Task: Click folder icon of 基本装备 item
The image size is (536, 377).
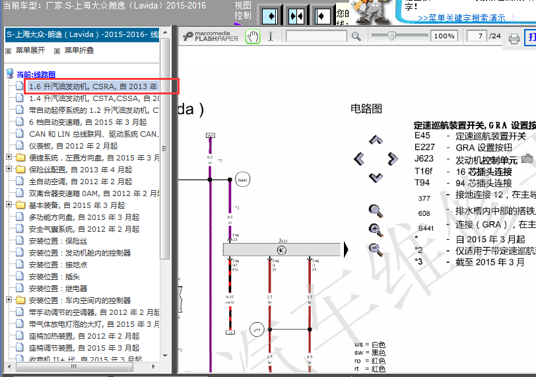Action: [x=21, y=205]
